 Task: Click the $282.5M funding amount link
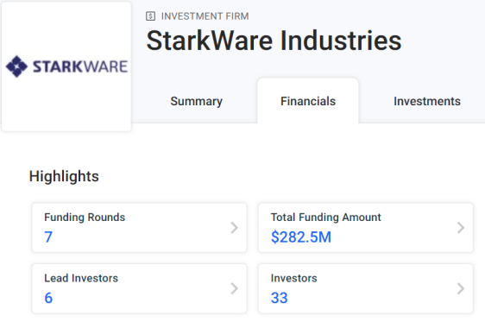(x=301, y=237)
